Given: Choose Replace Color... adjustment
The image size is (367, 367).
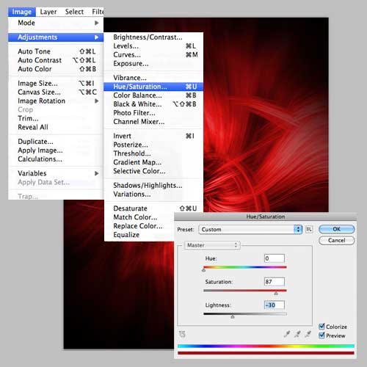Looking at the screenshot, I should click(139, 226).
